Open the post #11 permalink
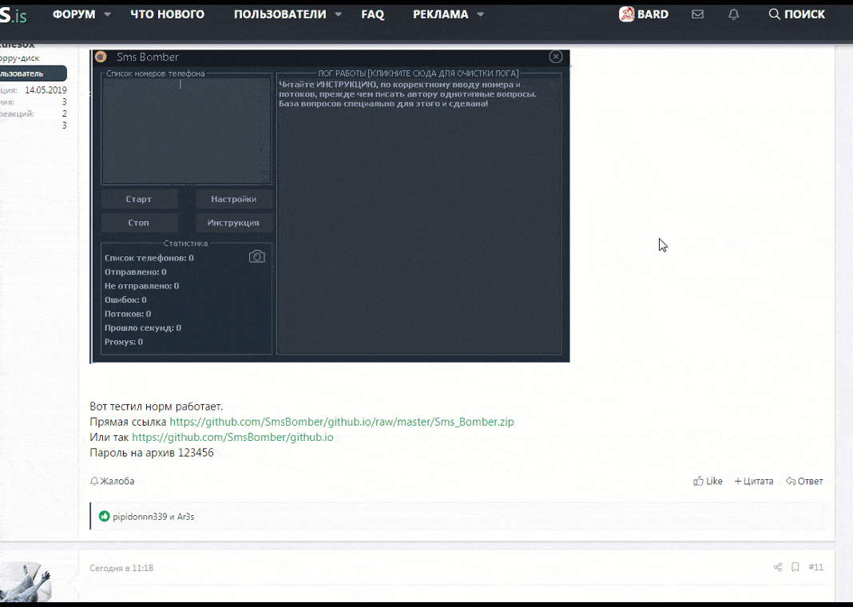The height and width of the screenshot is (607, 853). point(816,567)
